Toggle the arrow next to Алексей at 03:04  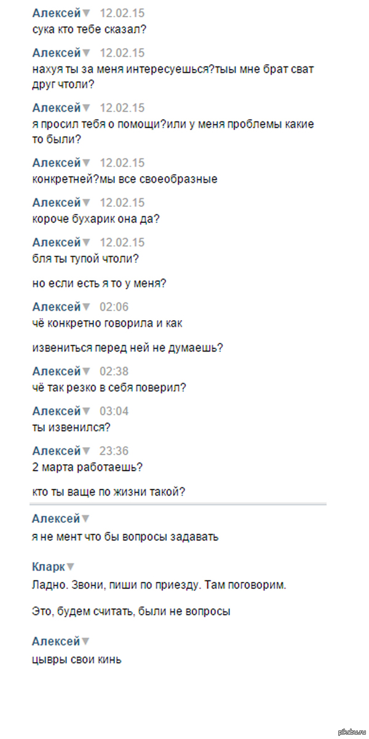point(86,411)
